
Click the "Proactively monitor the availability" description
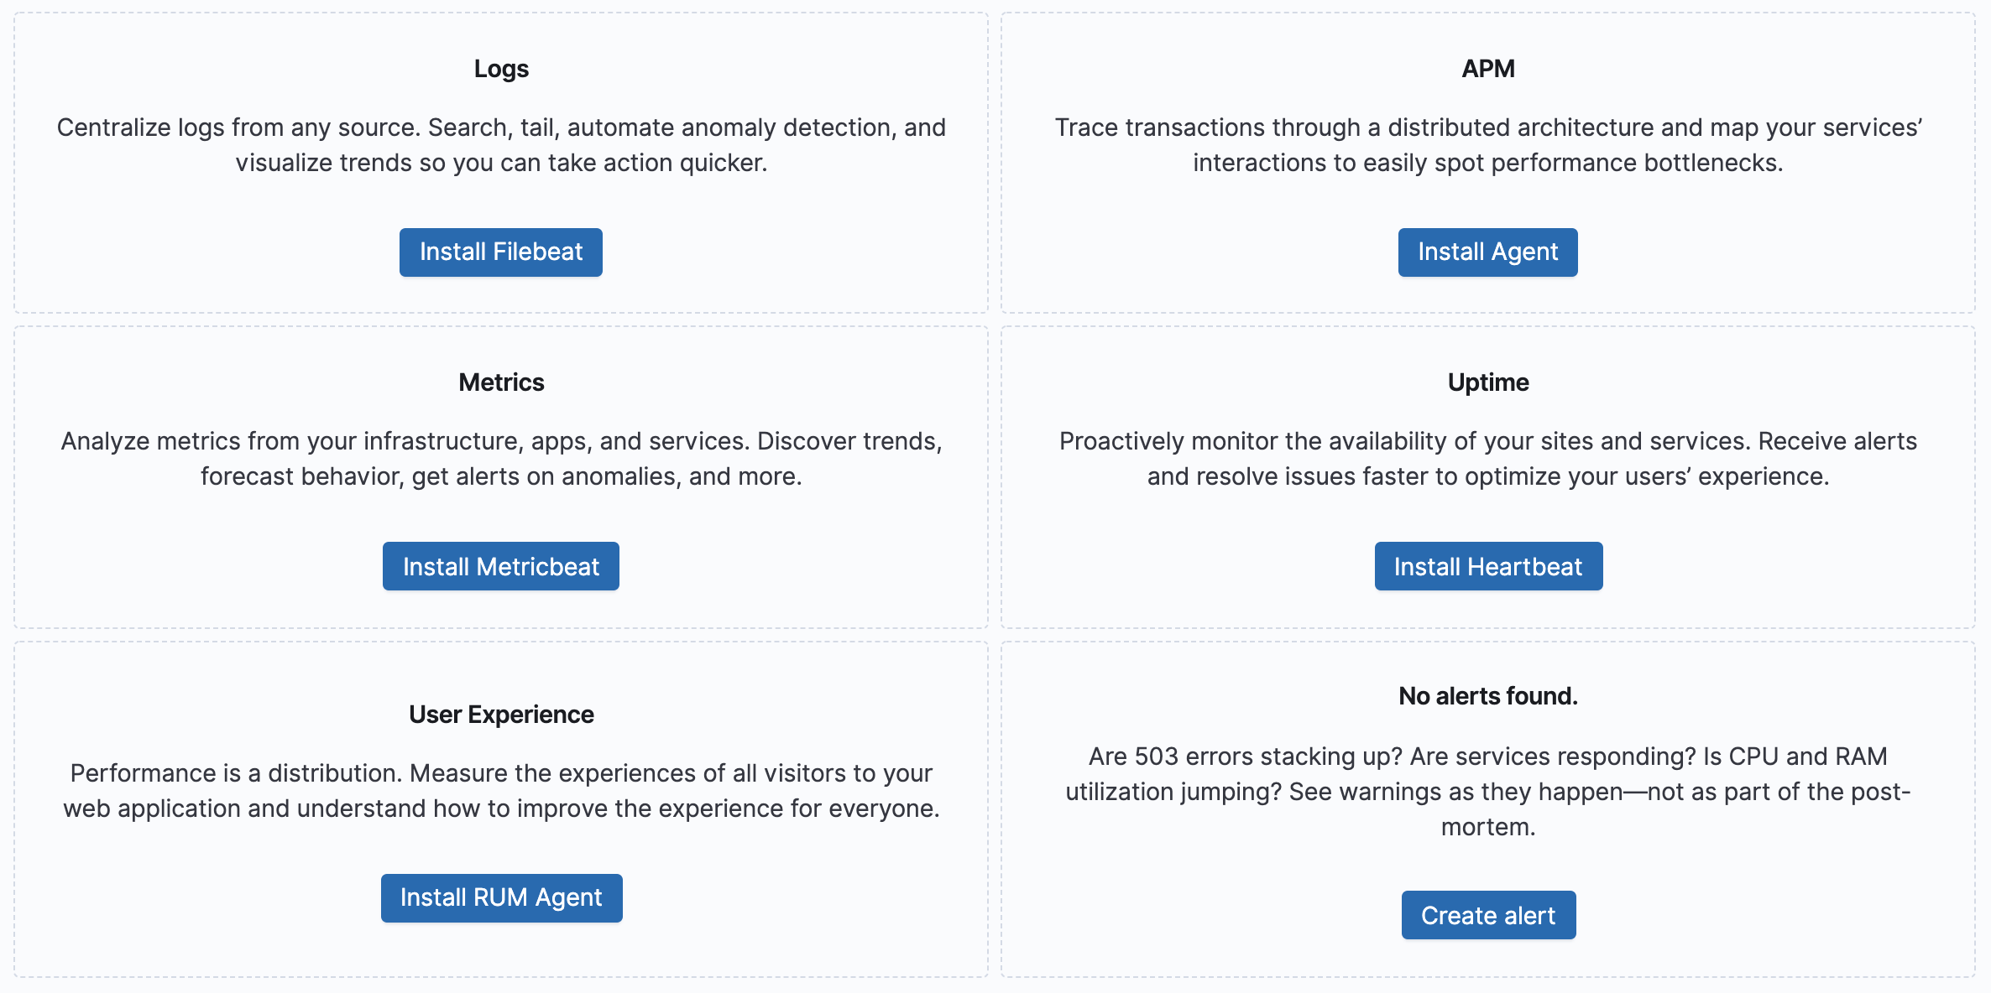click(1487, 441)
